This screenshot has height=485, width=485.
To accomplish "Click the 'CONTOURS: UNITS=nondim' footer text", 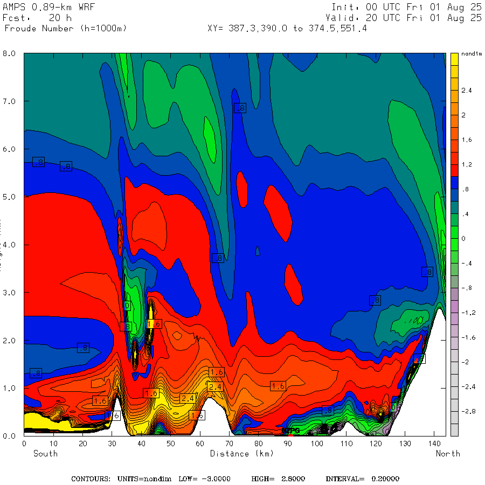I will coord(121,479).
